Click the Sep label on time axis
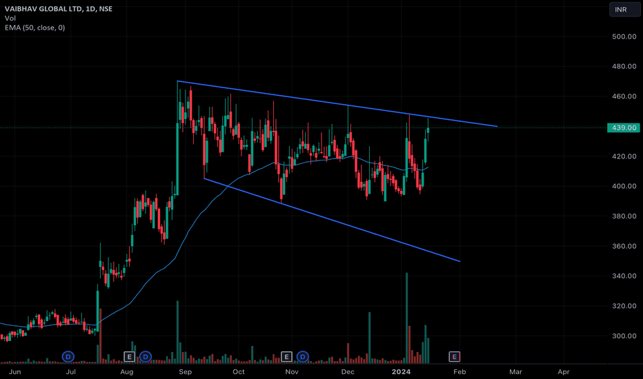643x379 pixels. tap(186, 371)
